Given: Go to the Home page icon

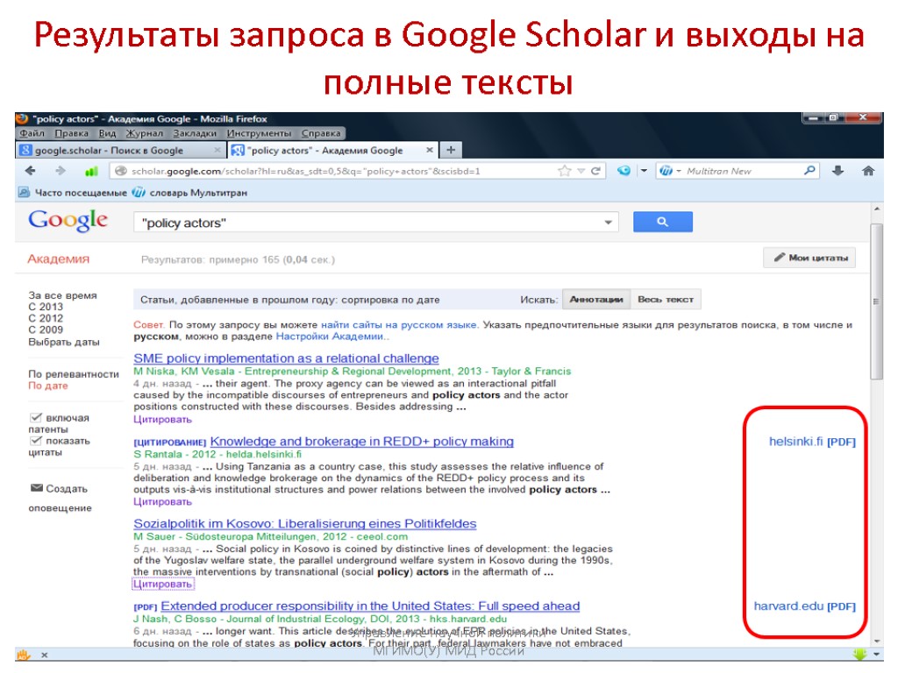Looking at the screenshot, I should 868,171.
